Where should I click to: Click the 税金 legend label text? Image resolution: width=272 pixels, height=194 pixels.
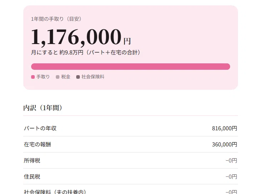coord(66,77)
